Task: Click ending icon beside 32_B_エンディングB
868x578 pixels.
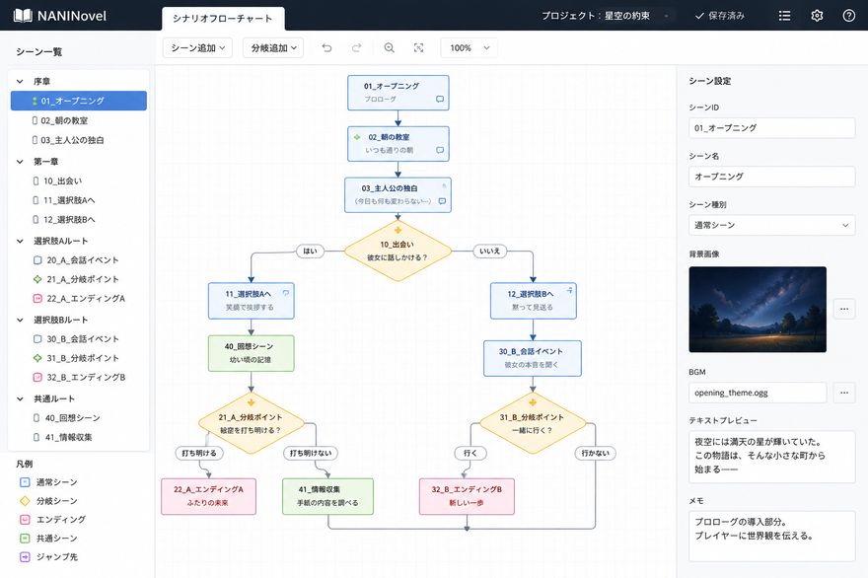Action: [37, 377]
